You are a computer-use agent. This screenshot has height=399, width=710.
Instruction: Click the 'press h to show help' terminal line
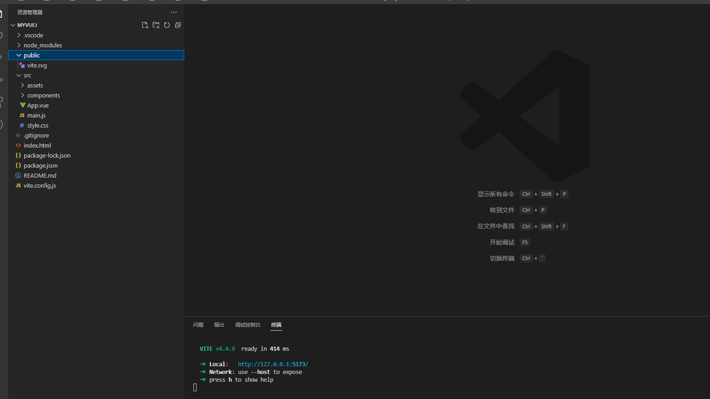point(241,380)
